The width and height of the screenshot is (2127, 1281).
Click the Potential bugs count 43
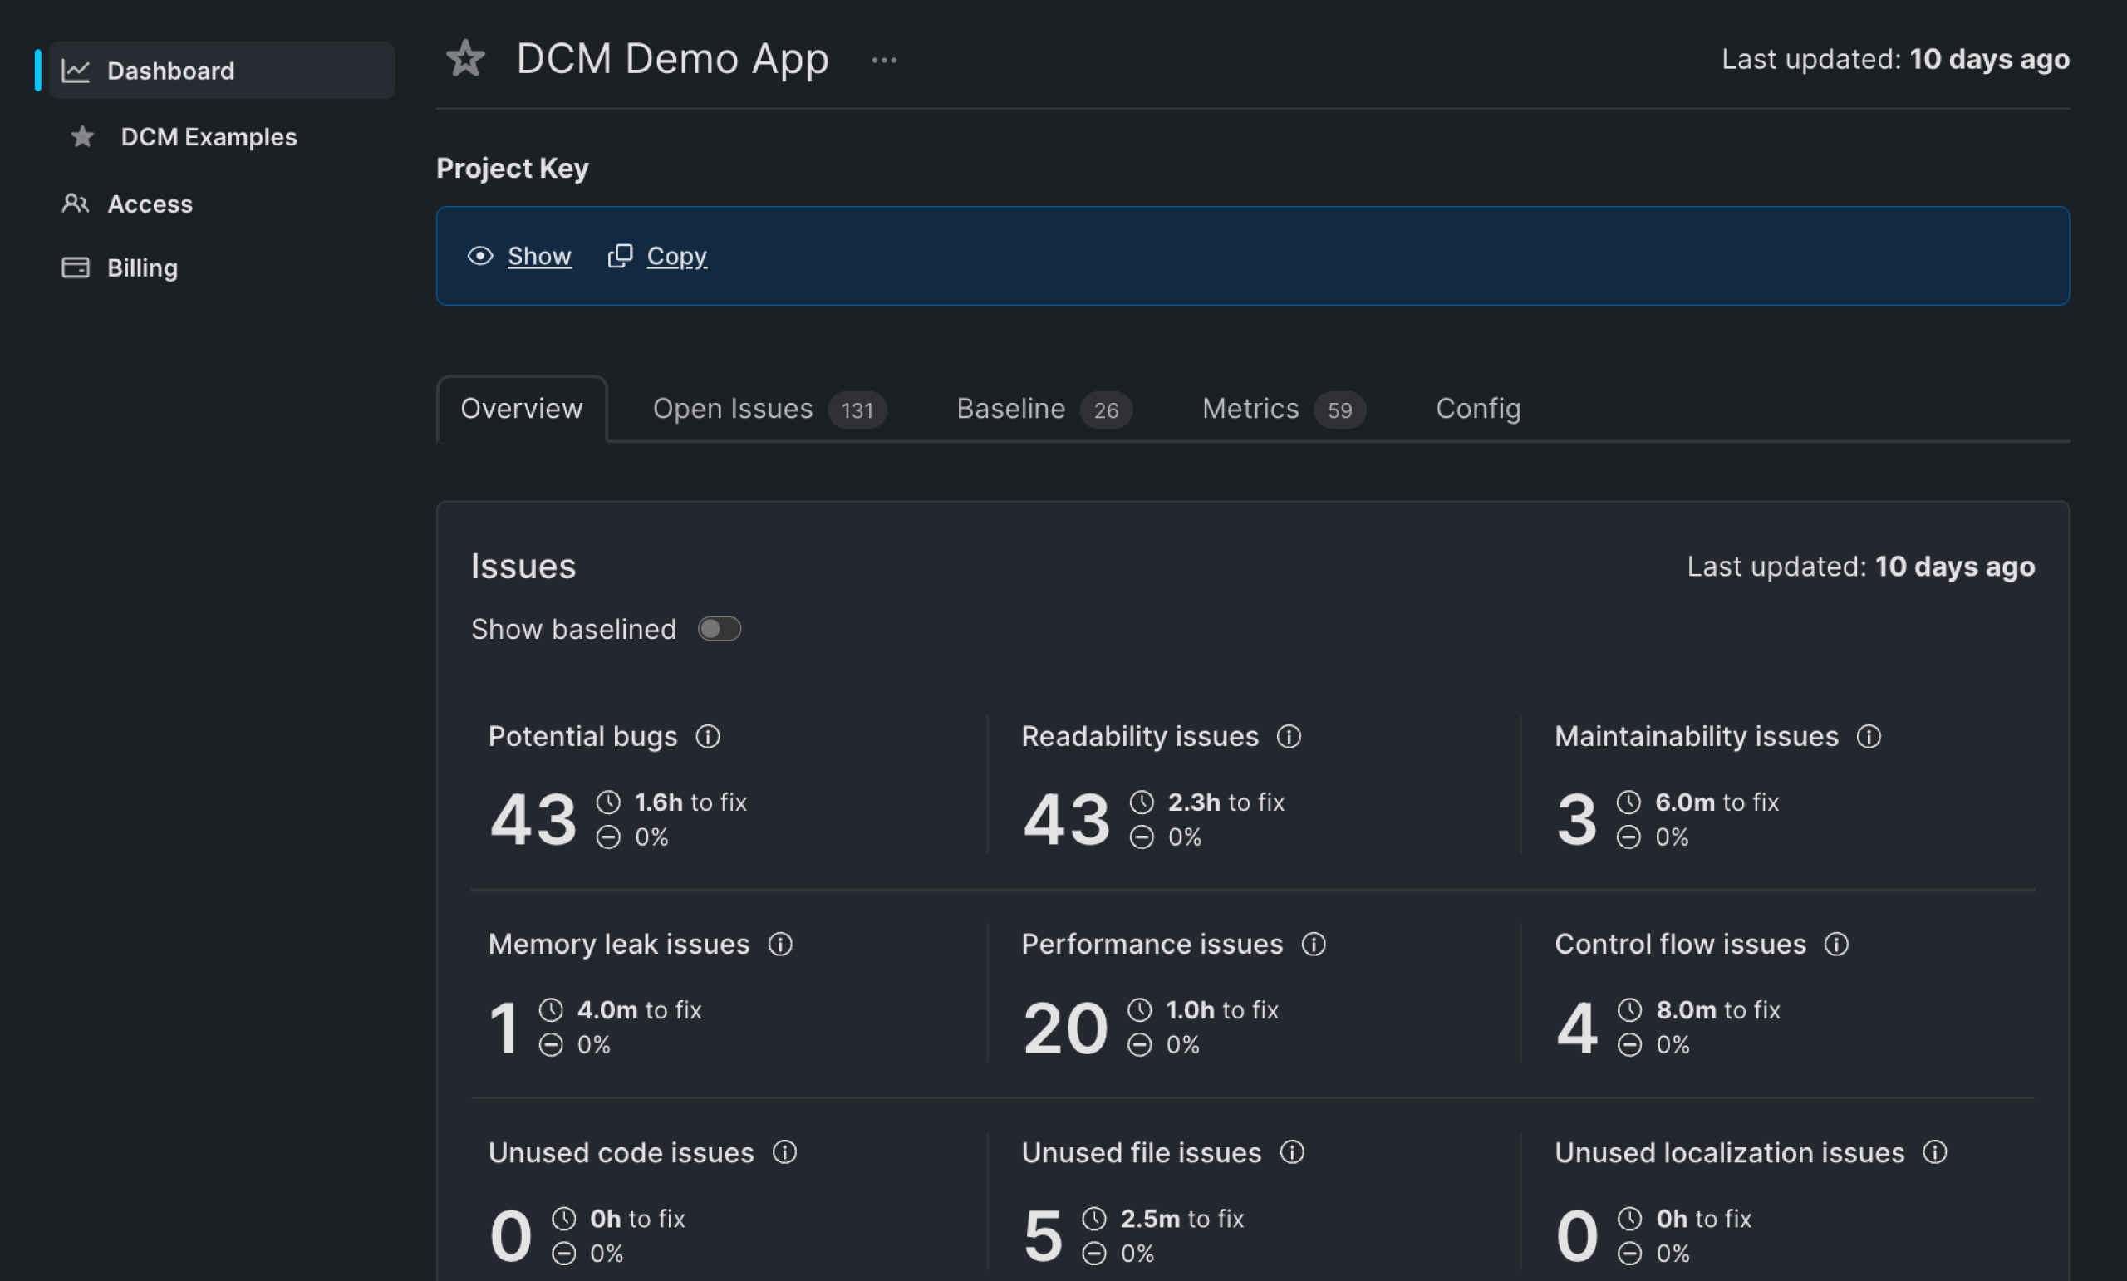pyautogui.click(x=533, y=819)
